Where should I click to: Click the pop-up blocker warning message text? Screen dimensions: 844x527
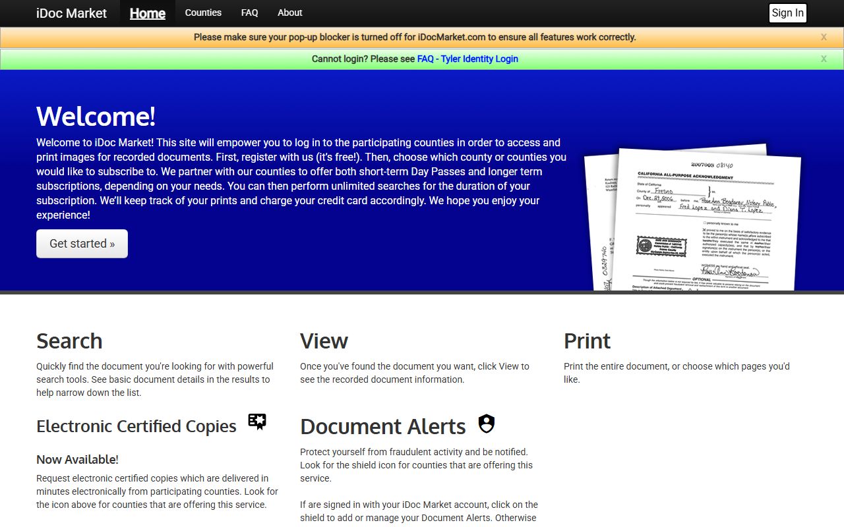coord(415,38)
